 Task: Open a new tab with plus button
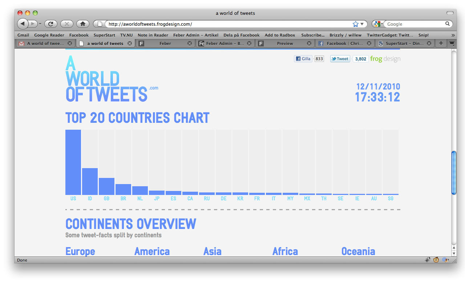(x=441, y=43)
